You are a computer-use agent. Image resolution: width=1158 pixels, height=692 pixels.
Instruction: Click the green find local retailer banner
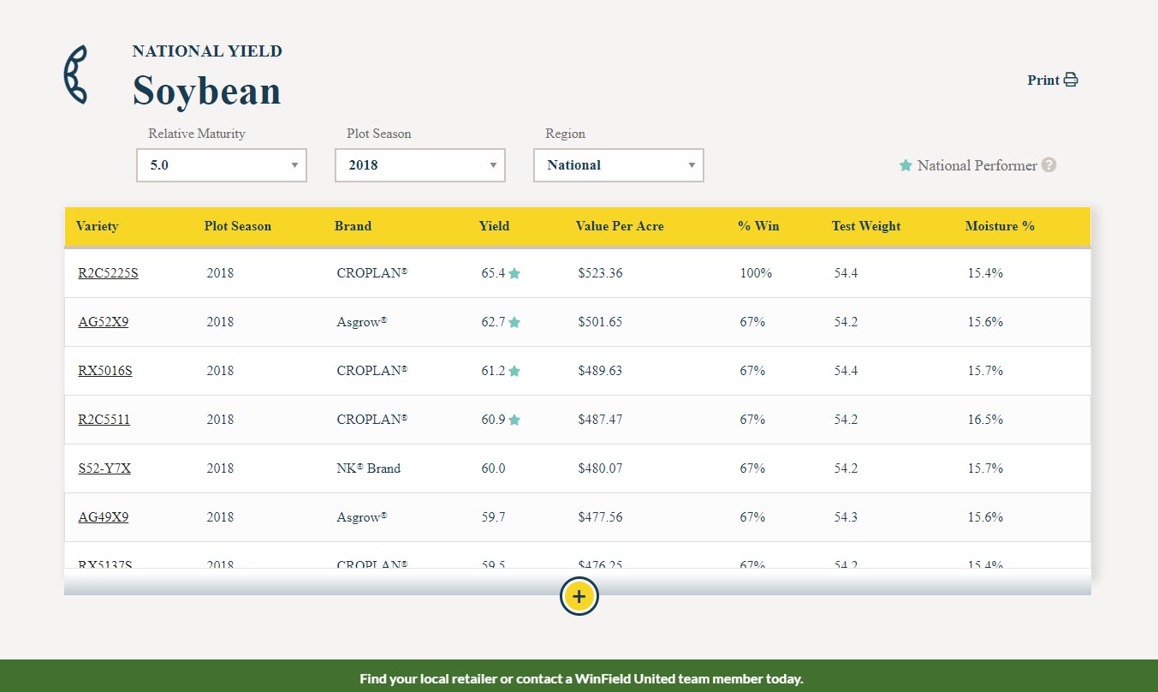click(579, 676)
